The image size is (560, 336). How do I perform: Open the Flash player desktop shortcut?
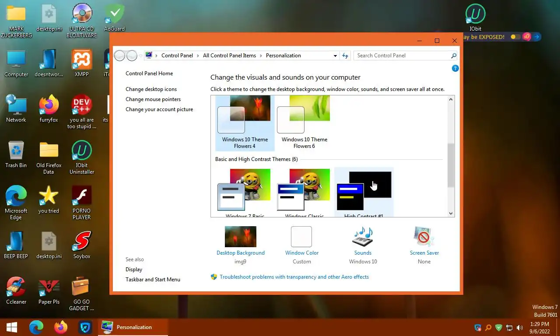[x=82, y=203]
